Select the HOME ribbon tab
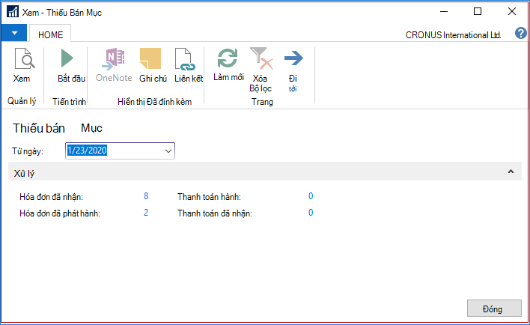Image resolution: width=530 pixels, height=325 pixels. [50, 35]
